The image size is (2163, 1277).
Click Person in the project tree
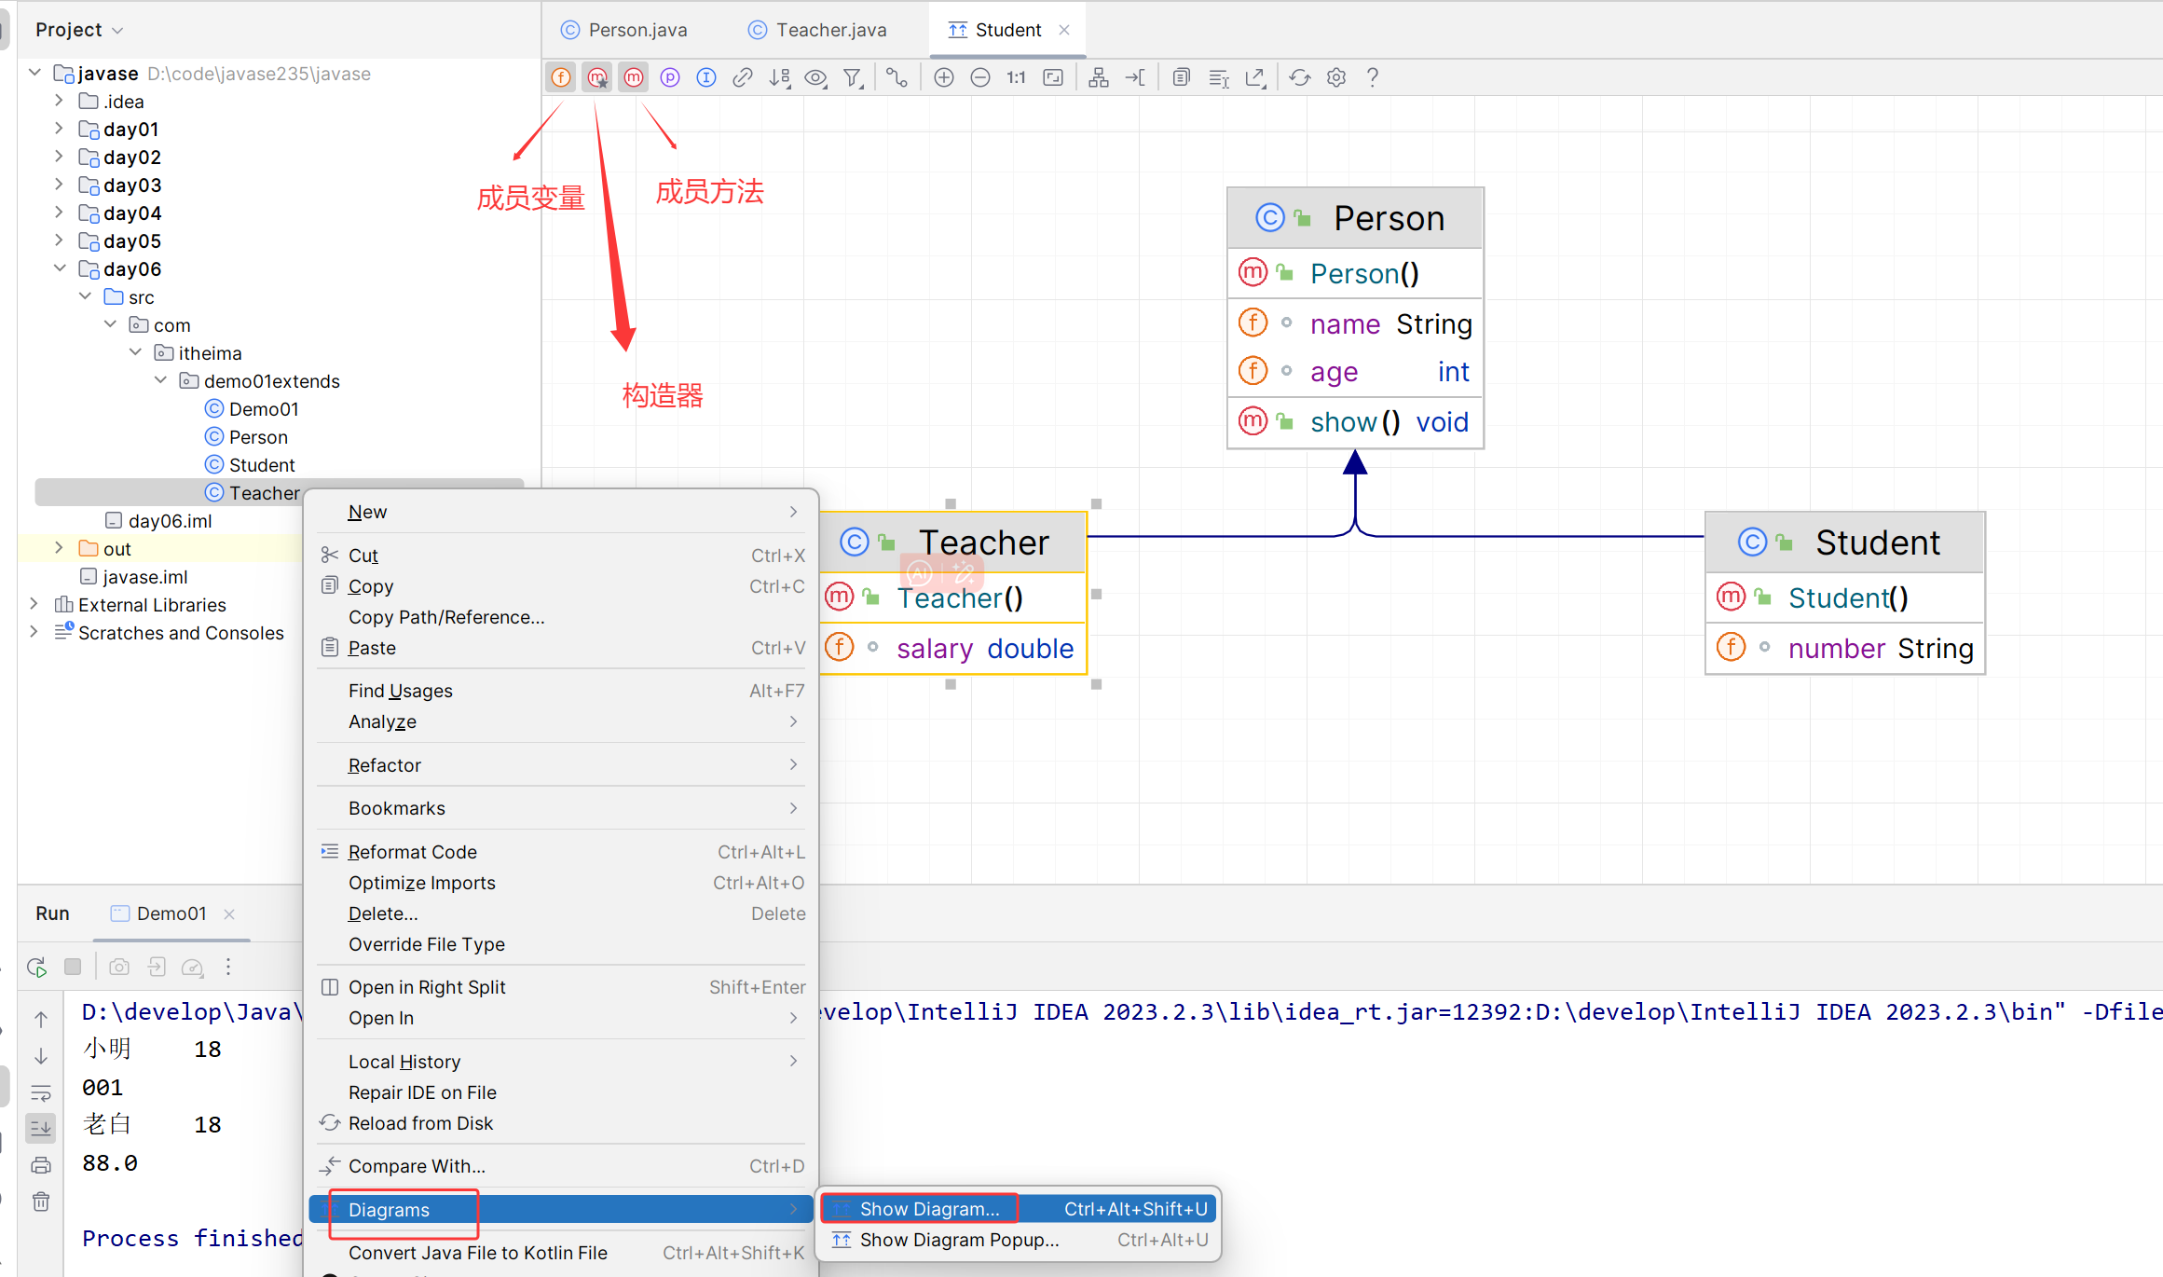coord(258,437)
